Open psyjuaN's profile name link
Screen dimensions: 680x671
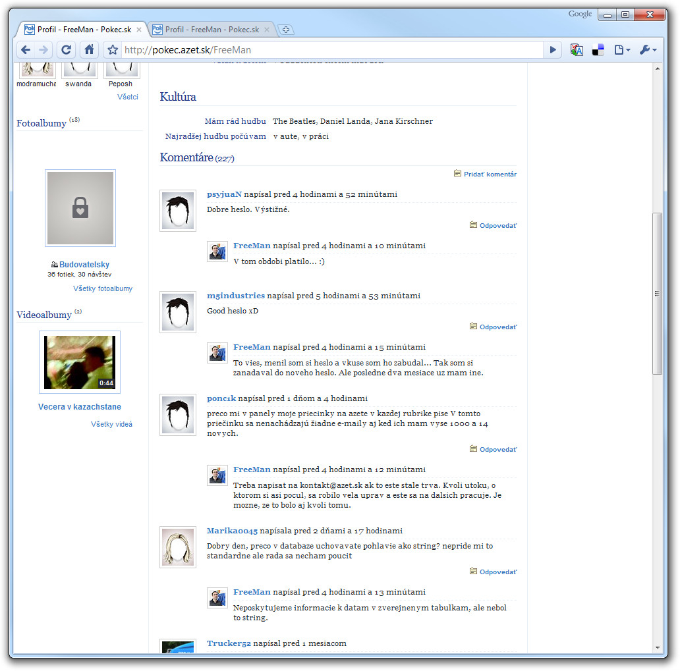(x=224, y=194)
